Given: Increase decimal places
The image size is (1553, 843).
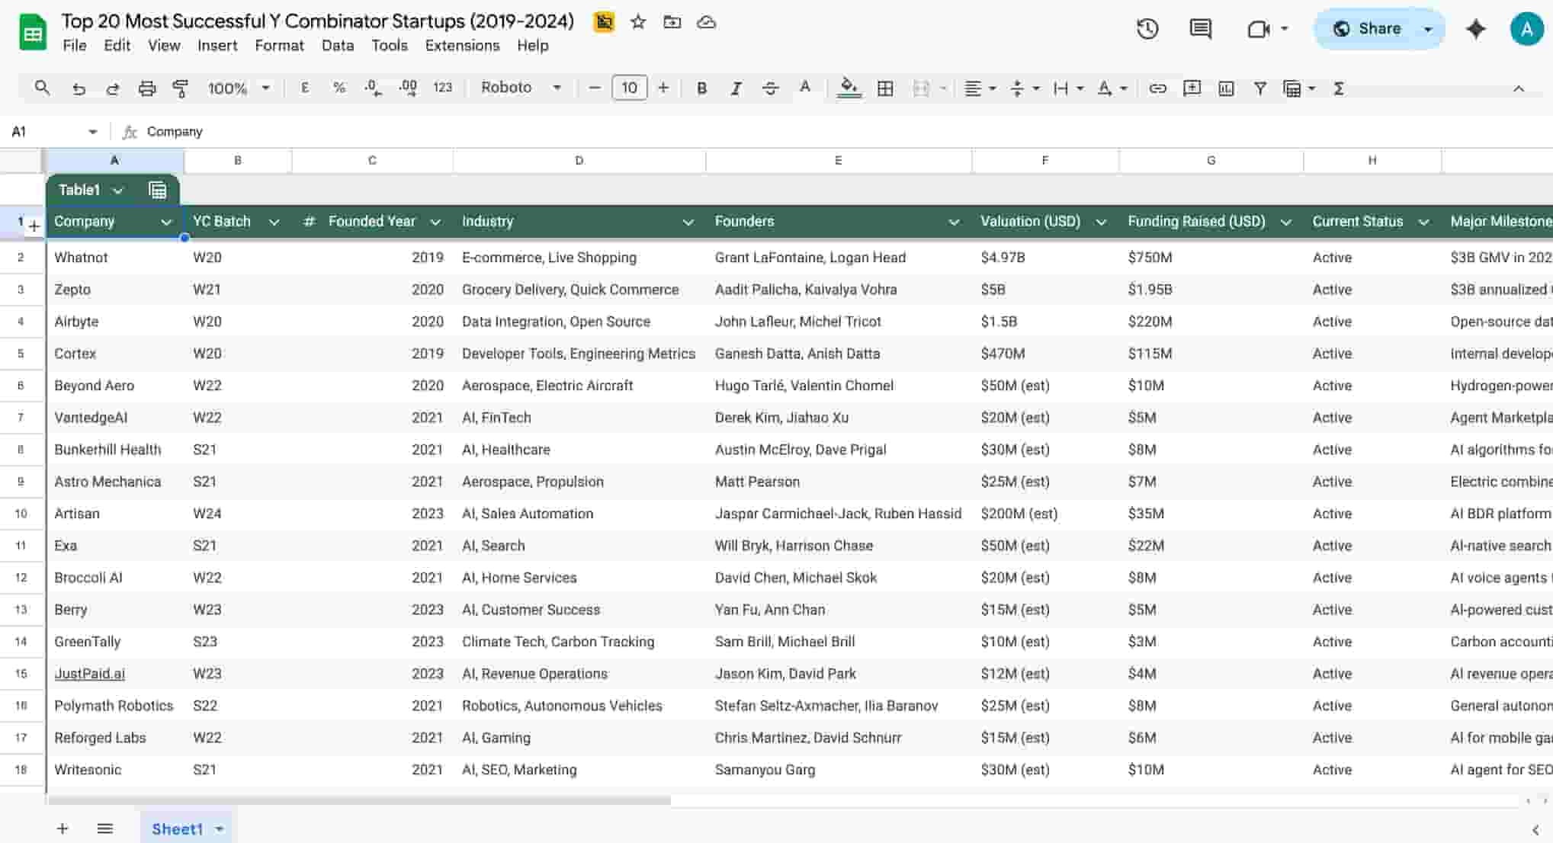Looking at the screenshot, I should [x=408, y=88].
